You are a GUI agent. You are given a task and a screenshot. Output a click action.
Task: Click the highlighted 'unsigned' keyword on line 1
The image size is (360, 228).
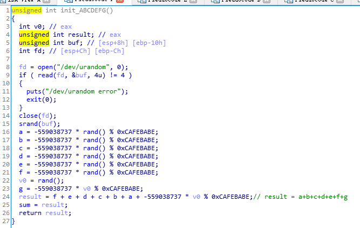pos(26,11)
